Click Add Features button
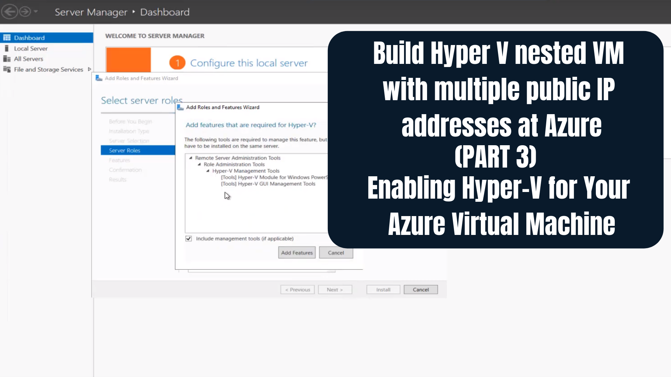This screenshot has height=377, width=671. pyautogui.click(x=297, y=253)
